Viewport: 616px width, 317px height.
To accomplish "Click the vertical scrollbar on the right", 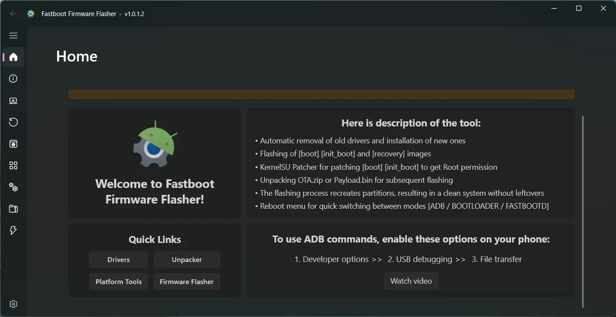I will coord(583,211).
